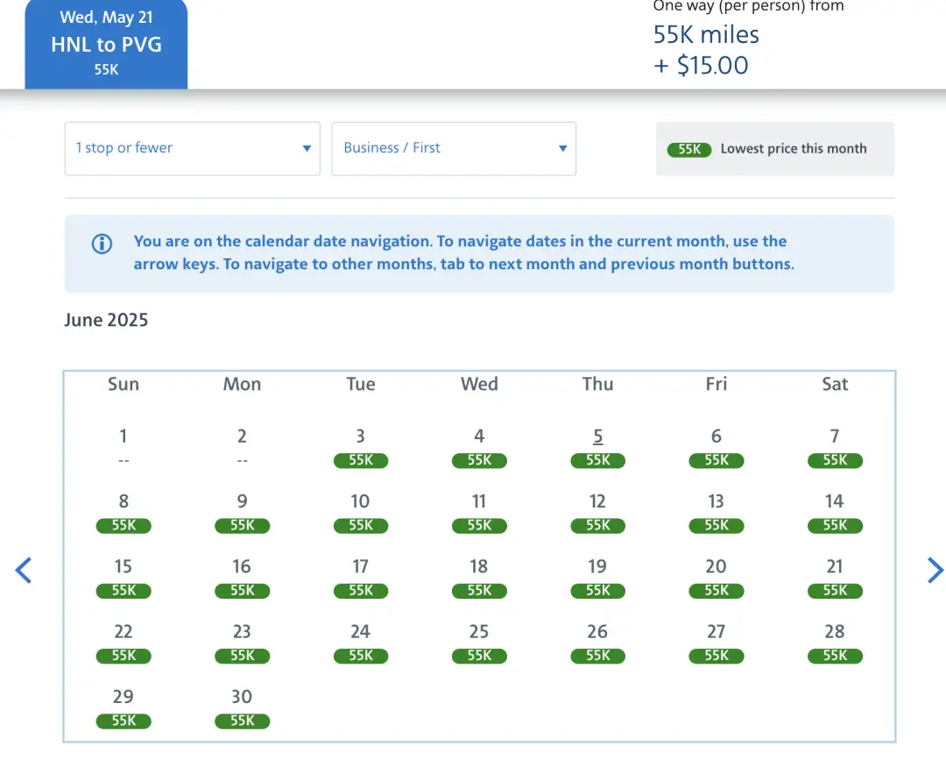
Task: Go to the previous month arrow
Action: [24, 571]
